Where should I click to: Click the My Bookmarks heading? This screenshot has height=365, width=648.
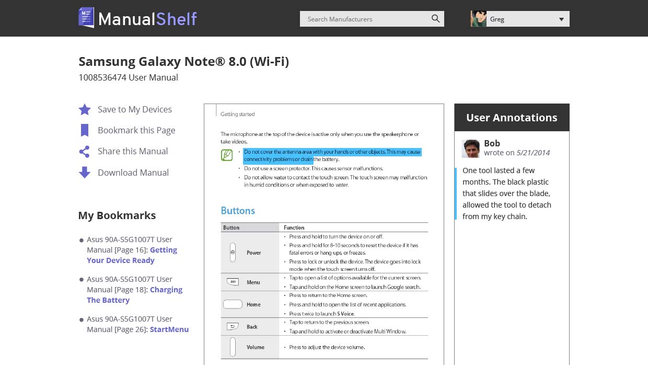pyautogui.click(x=117, y=215)
